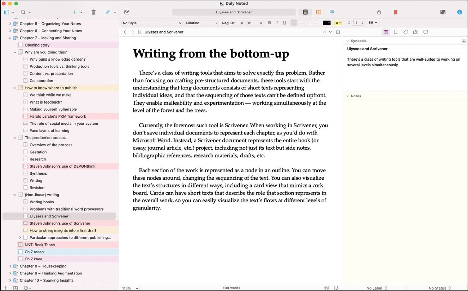Image resolution: width=468 pixels, height=291 pixels.
Task: Open the No Style paragraph dropdown
Action: point(151,23)
